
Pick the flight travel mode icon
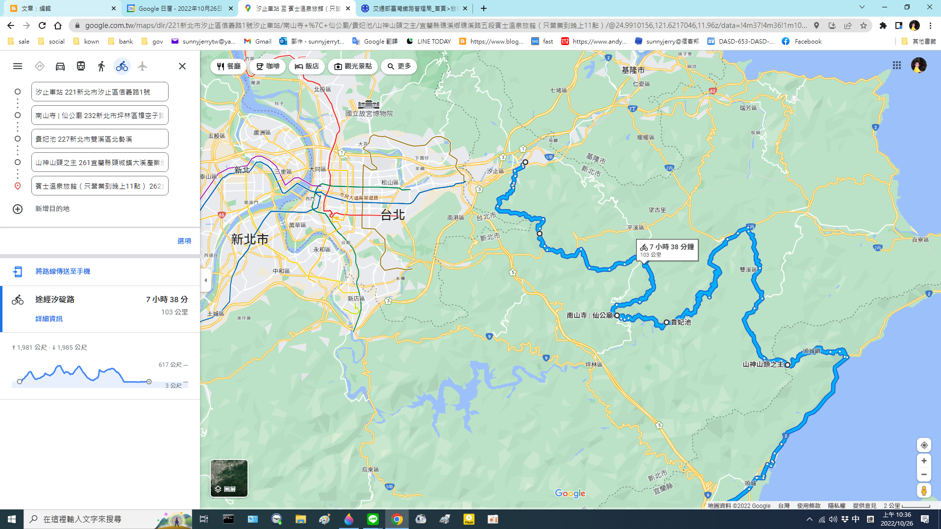coord(142,66)
